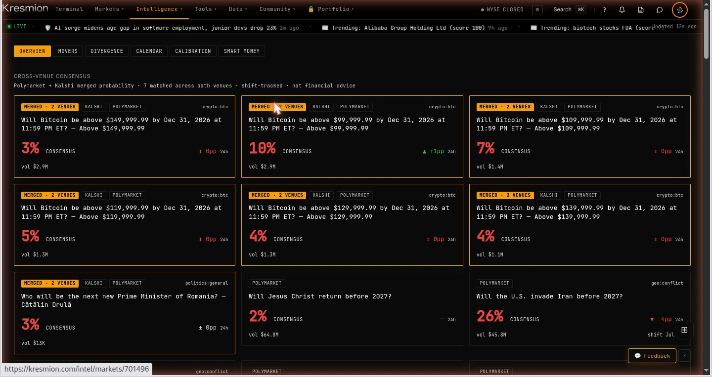Open the document notes icon in header

[x=641, y=9]
